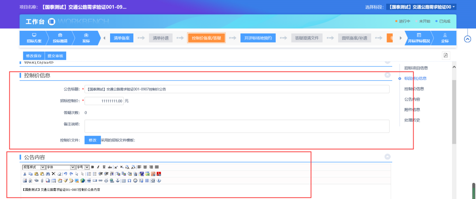The width and height of the screenshot is (476, 199).
Task: Expand the 选择标段 section selector dropdown
Action: point(421,7)
